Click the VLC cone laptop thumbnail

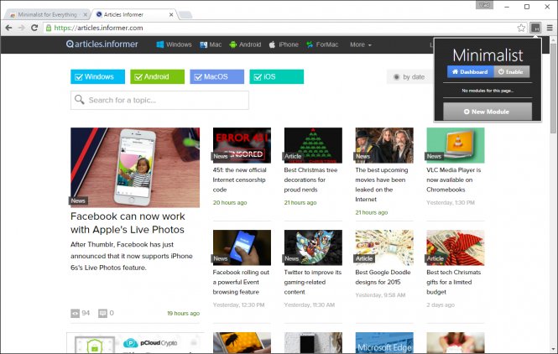[x=456, y=145]
